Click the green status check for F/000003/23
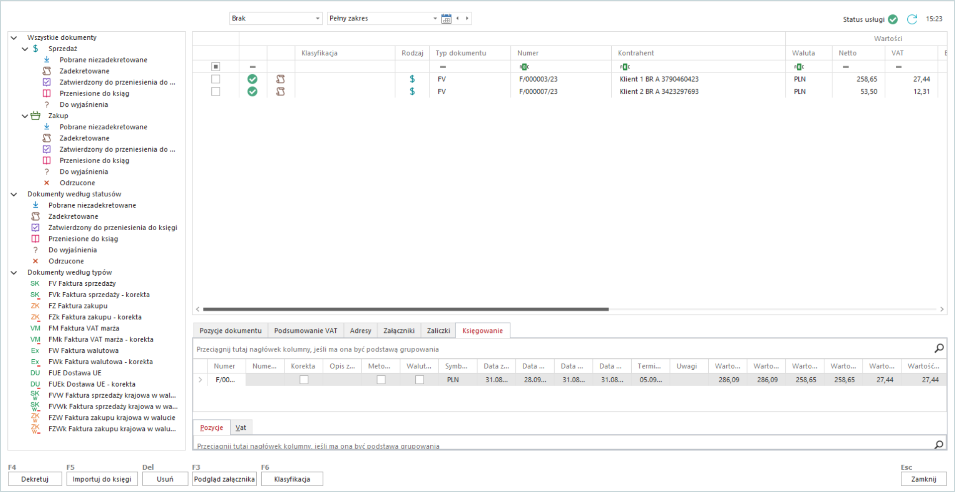The height and width of the screenshot is (492, 955). click(x=252, y=79)
